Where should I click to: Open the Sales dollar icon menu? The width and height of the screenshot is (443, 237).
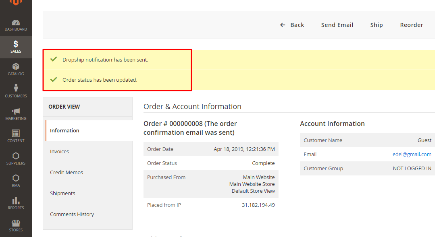[16, 44]
